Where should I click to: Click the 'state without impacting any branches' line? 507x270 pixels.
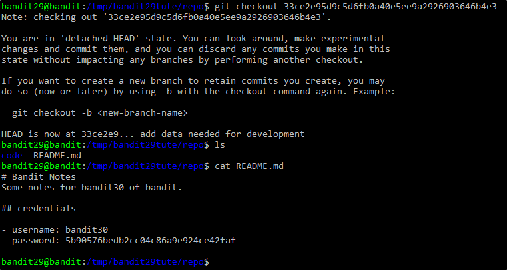183,60
